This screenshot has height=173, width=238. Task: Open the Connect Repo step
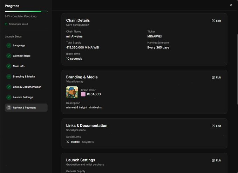coord(26,56)
